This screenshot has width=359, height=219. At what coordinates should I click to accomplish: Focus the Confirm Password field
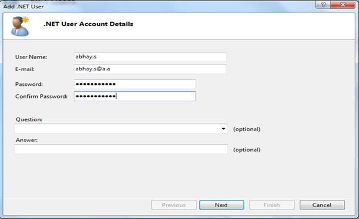pyautogui.click(x=135, y=96)
